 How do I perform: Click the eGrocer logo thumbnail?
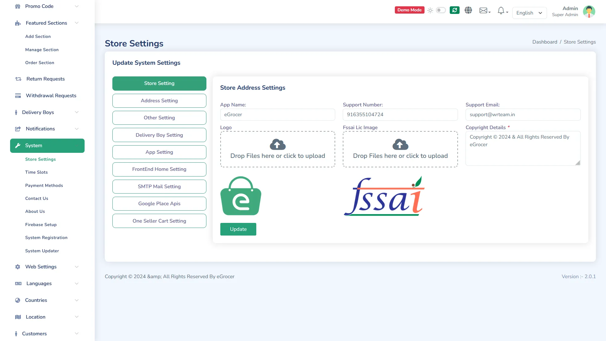tap(241, 196)
